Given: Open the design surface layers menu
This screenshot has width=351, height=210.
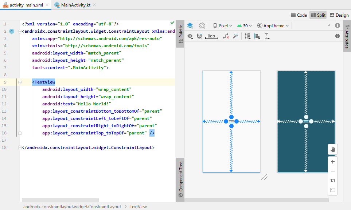Looking at the screenshot, I should [190, 26].
